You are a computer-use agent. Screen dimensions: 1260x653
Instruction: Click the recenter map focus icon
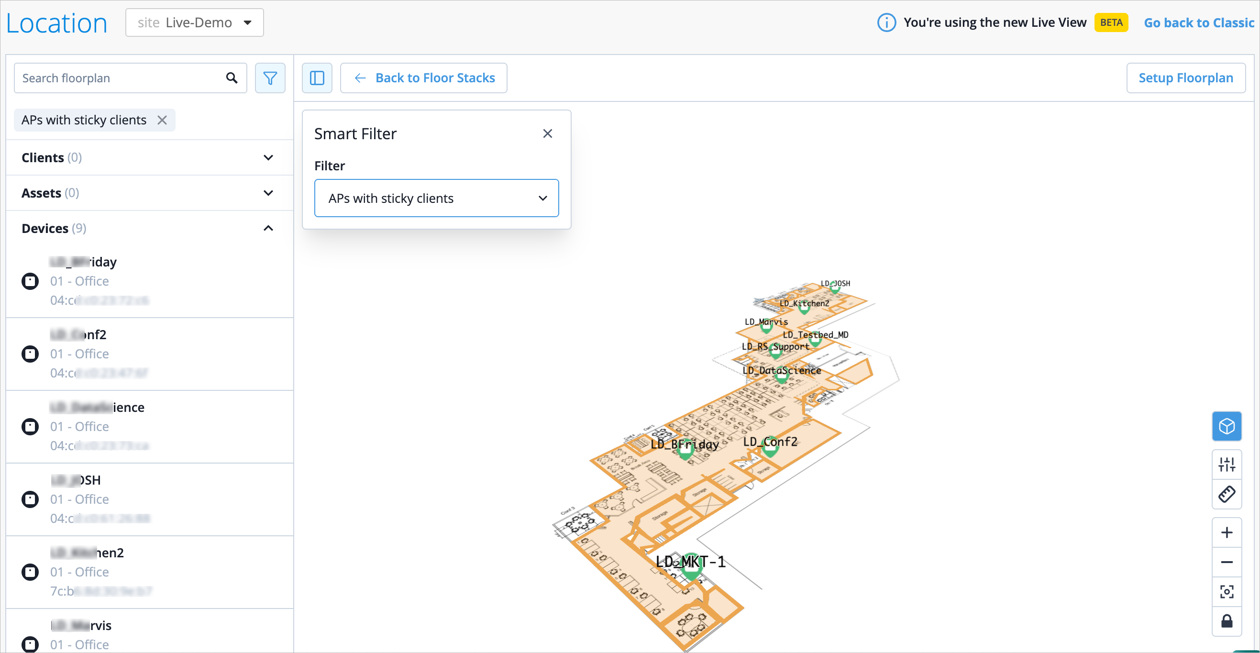1226,591
